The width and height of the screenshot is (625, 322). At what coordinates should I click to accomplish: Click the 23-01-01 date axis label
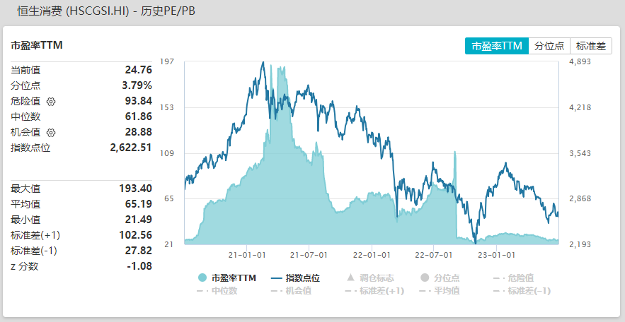496,255
